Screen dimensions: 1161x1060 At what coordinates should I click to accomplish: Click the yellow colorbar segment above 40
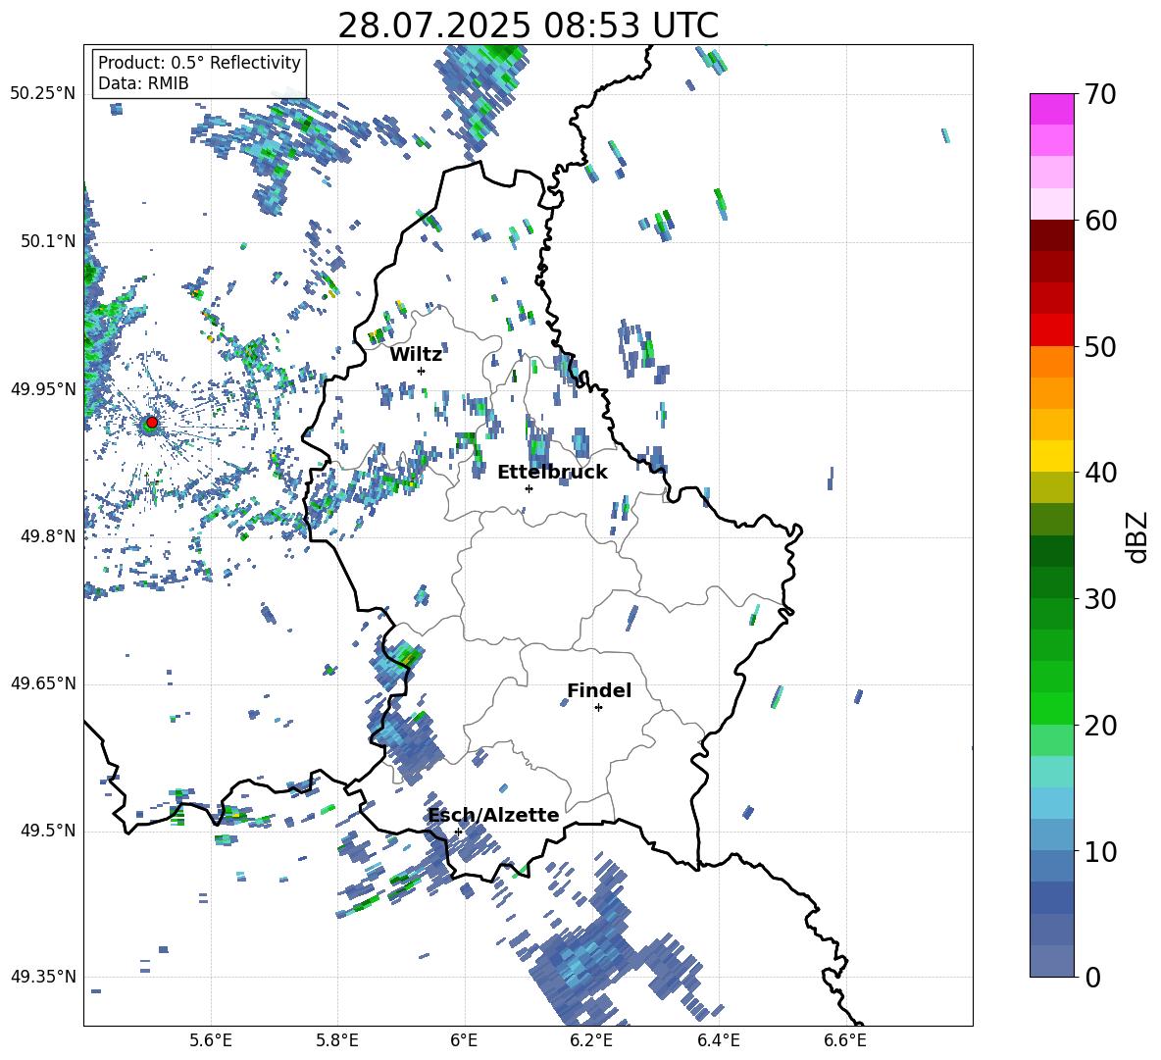[1051, 456]
